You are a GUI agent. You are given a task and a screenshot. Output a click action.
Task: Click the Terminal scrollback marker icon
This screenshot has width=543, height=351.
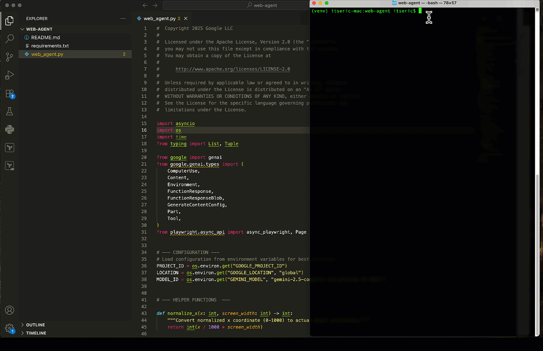coord(537,10)
